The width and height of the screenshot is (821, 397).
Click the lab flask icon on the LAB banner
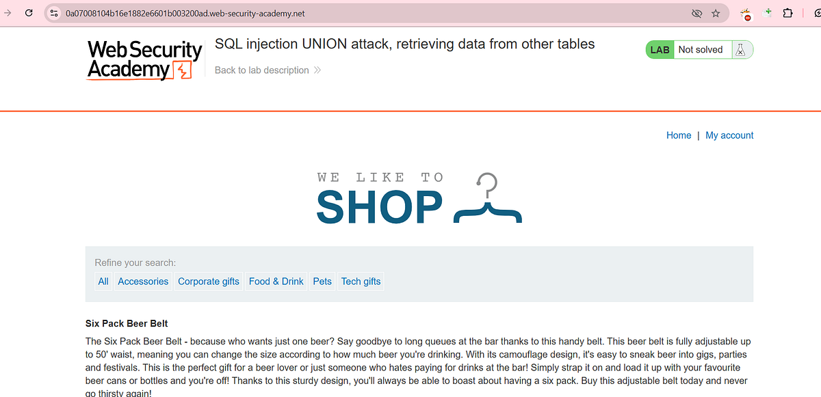pyautogui.click(x=741, y=49)
